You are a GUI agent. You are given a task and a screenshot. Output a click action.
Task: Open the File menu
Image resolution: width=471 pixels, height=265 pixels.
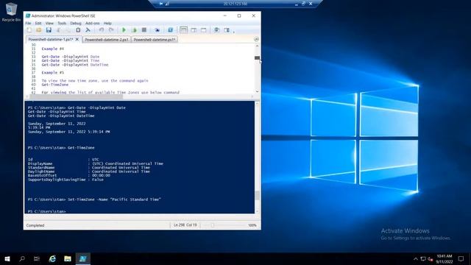coord(28,23)
